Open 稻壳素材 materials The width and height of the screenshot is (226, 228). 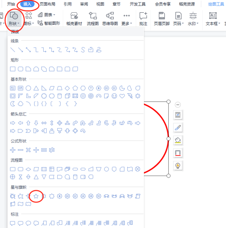tap(74, 19)
